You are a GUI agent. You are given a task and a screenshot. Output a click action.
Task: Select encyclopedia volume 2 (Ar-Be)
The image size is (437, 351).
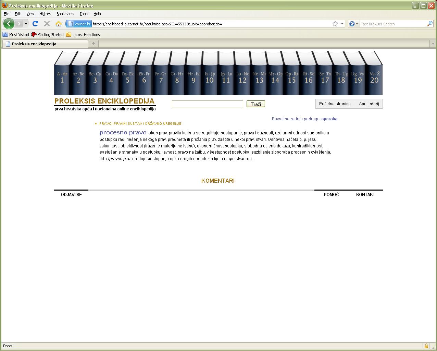pos(78,73)
